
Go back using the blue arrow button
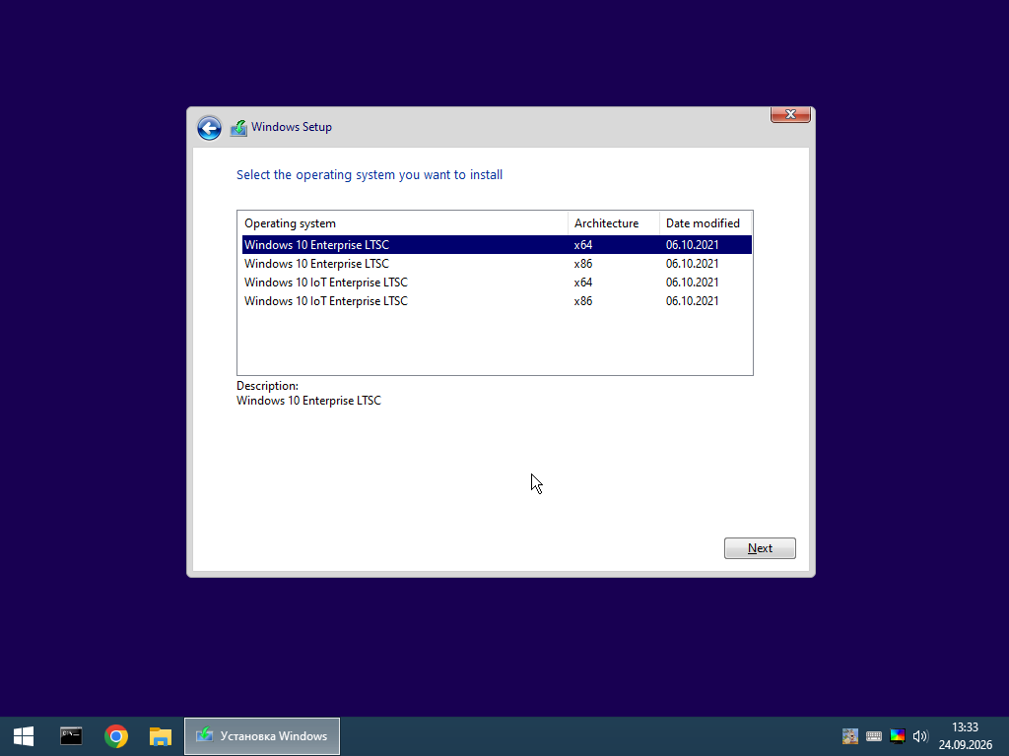point(209,128)
